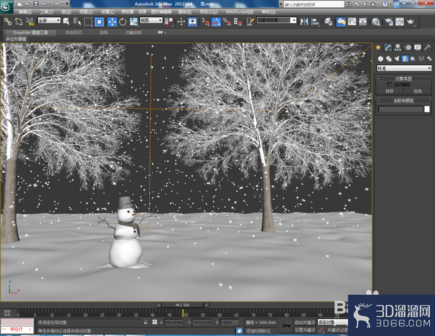Viewport: 435px width, 336px height.
Task: Click the 目标 camera button
Action: 389,91
